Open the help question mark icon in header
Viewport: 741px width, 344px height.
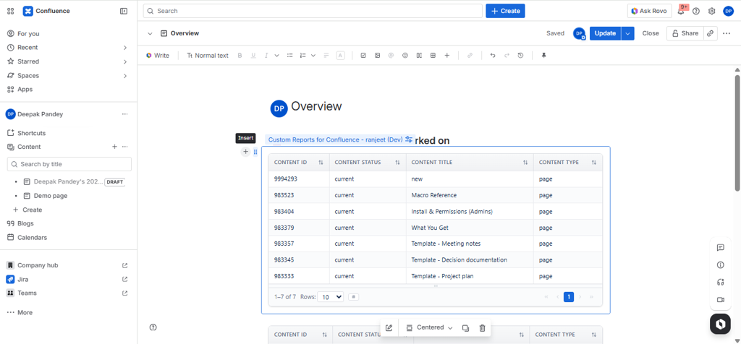[x=696, y=11]
